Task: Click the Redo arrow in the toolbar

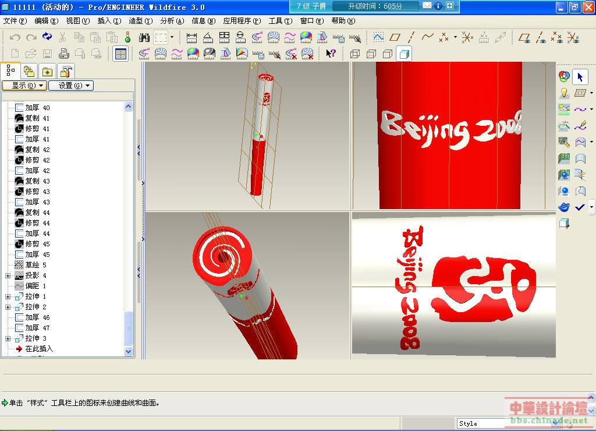Action: point(31,37)
